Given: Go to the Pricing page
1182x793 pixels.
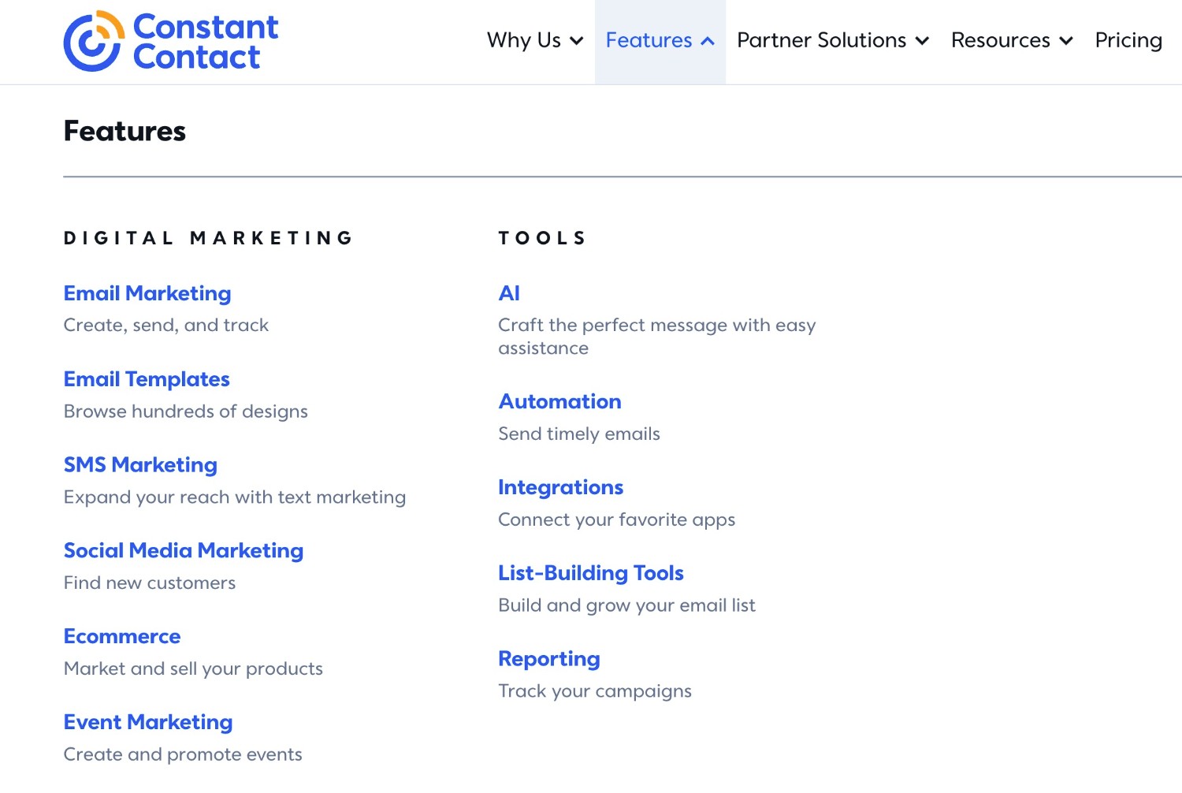Looking at the screenshot, I should click(x=1128, y=40).
